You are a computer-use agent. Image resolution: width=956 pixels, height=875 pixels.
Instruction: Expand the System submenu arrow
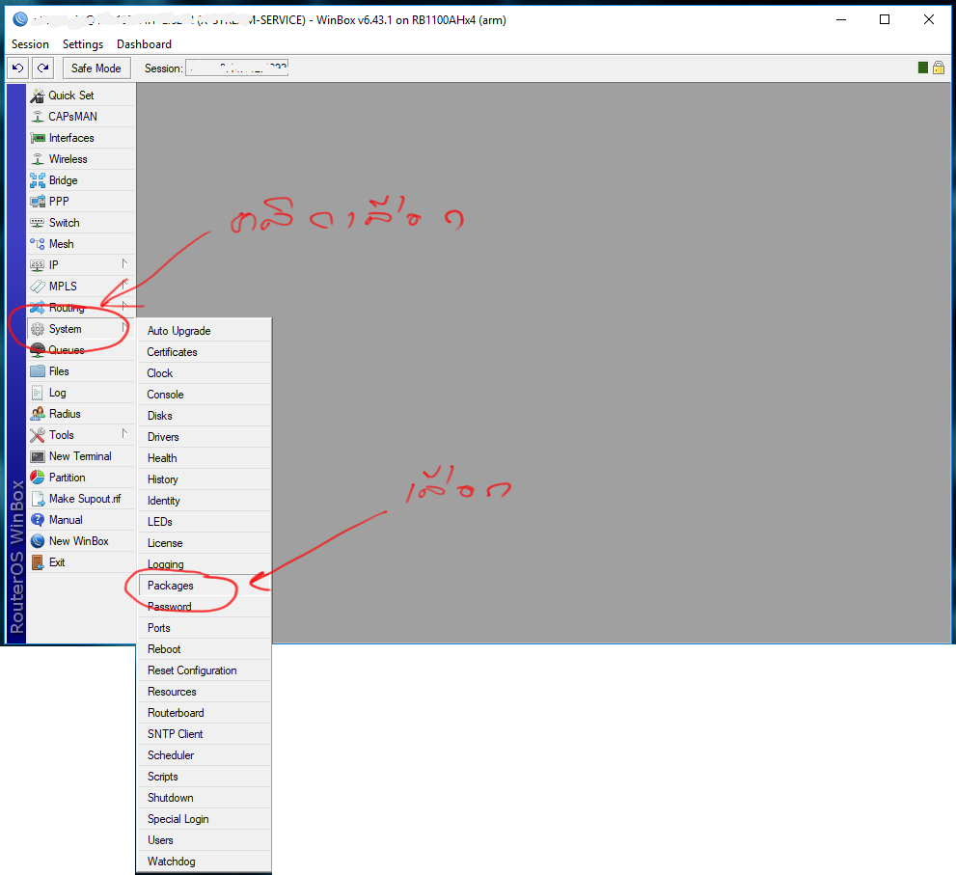click(x=124, y=327)
